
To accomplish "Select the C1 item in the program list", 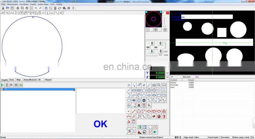I will point(6,89).
